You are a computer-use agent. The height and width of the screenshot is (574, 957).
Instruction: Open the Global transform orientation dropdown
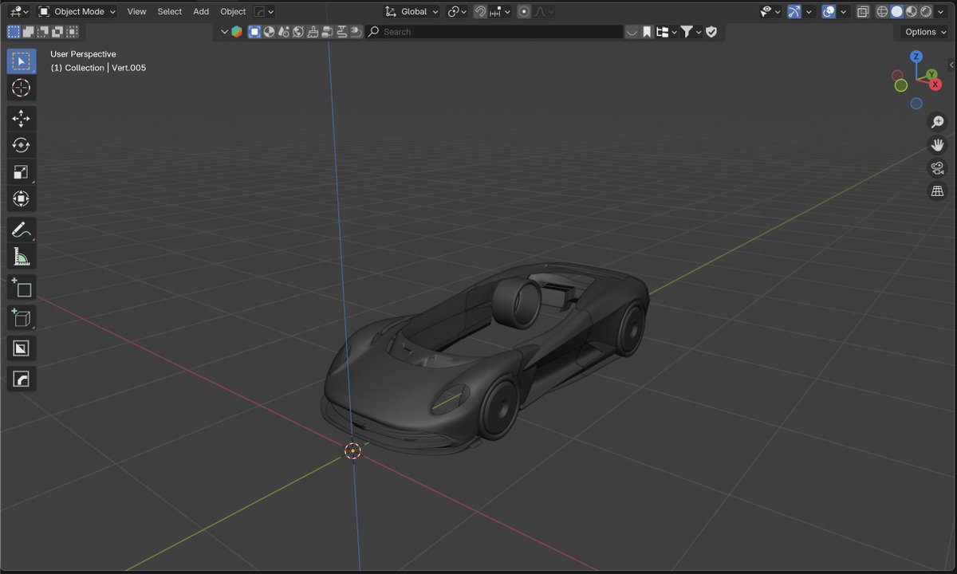pyautogui.click(x=412, y=12)
